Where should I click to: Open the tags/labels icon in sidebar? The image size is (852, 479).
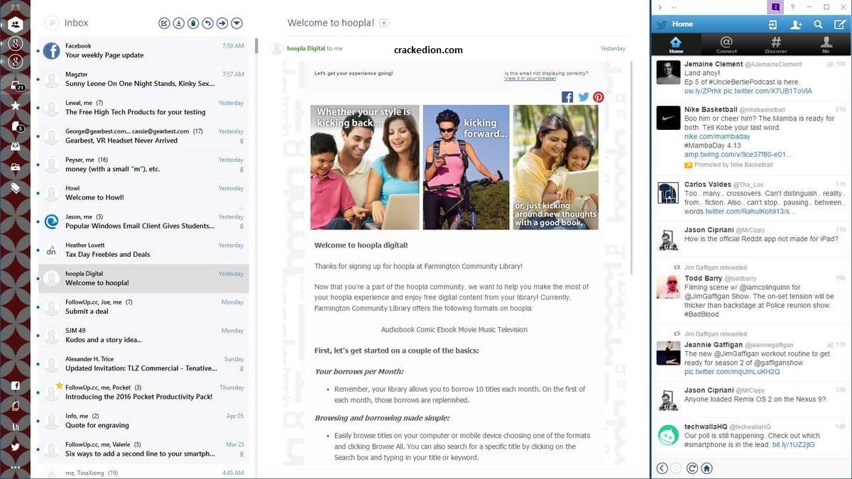click(x=16, y=188)
